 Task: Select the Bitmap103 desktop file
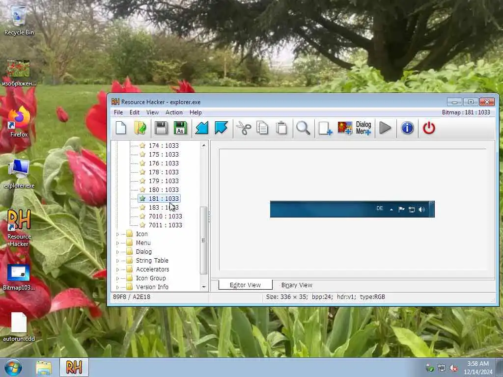[x=19, y=277]
